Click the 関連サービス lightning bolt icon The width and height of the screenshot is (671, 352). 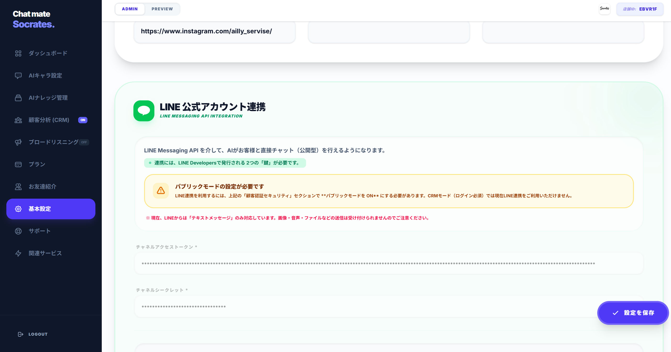coord(18,253)
